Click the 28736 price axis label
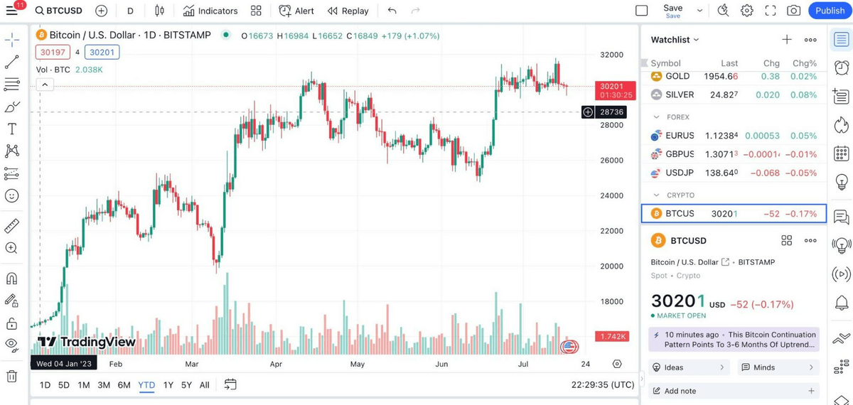The height and width of the screenshot is (405, 853). 611,112
